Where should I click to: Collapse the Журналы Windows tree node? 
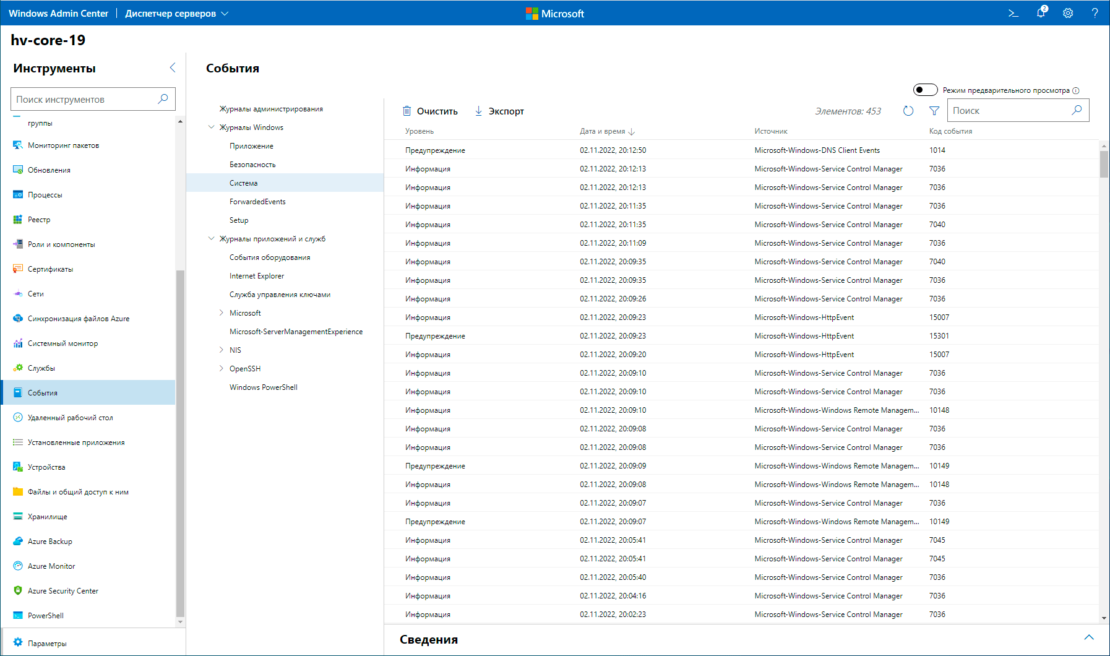tap(212, 127)
